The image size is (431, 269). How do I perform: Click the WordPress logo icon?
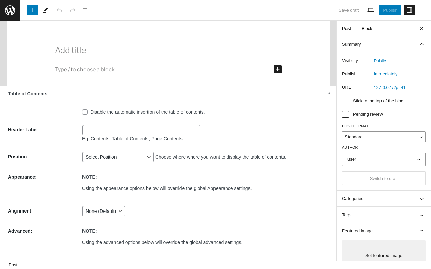coord(10,10)
